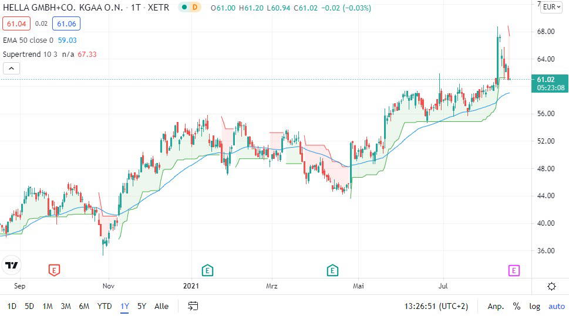Image resolution: width=569 pixels, height=316 pixels.
Task: Click the 52.00 price axis label
Action: pos(546,141)
